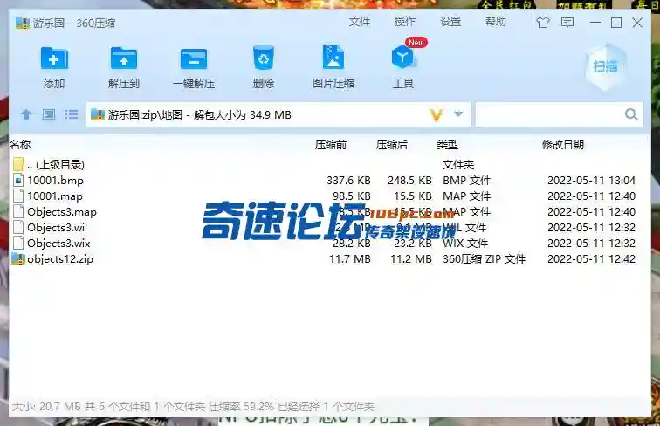The width and height of the screenshot is (660, 426).
Task: Click the 360压缩 app icon in the title bar
Action: pyautogui.click(x=23, y=23)
